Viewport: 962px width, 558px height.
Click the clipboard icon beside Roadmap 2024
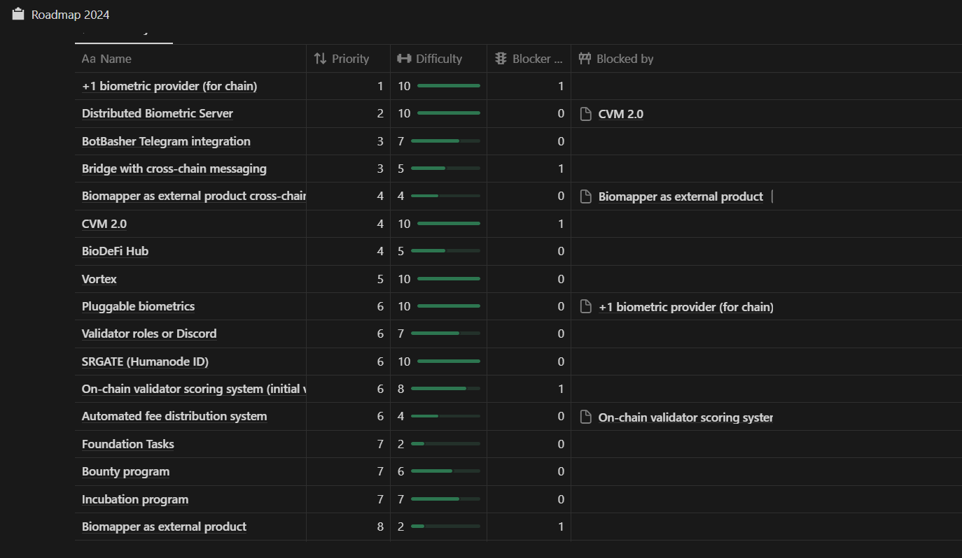click(x=18, y=14)
